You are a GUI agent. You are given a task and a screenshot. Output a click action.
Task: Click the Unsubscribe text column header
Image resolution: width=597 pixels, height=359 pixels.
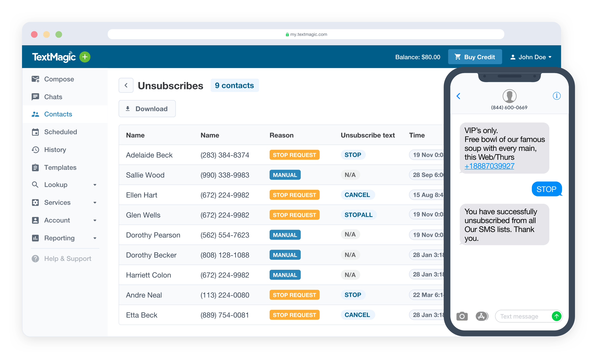[x=368, y=135]
